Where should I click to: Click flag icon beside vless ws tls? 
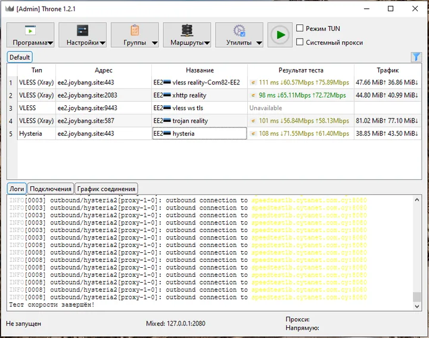167,108
